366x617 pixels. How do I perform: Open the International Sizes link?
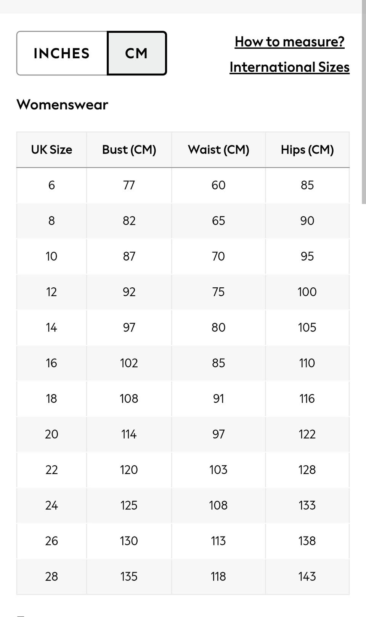(x=289, y=67)
